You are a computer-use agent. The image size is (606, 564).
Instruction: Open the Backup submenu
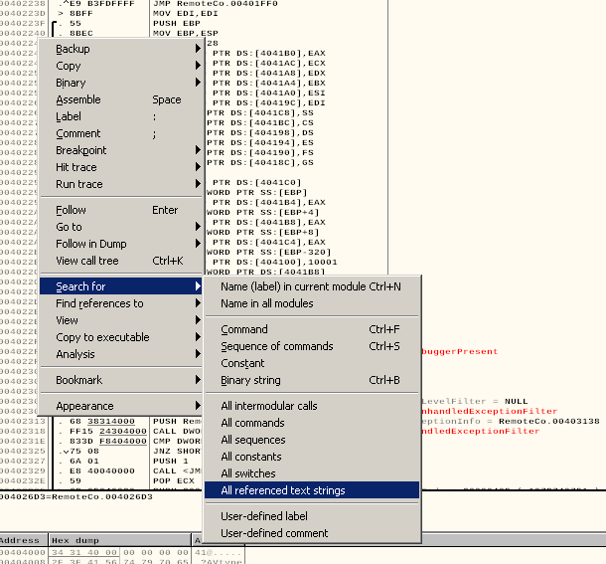[73, 49]
